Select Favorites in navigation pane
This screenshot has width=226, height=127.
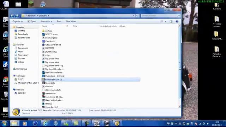click(x=20, y=27)
